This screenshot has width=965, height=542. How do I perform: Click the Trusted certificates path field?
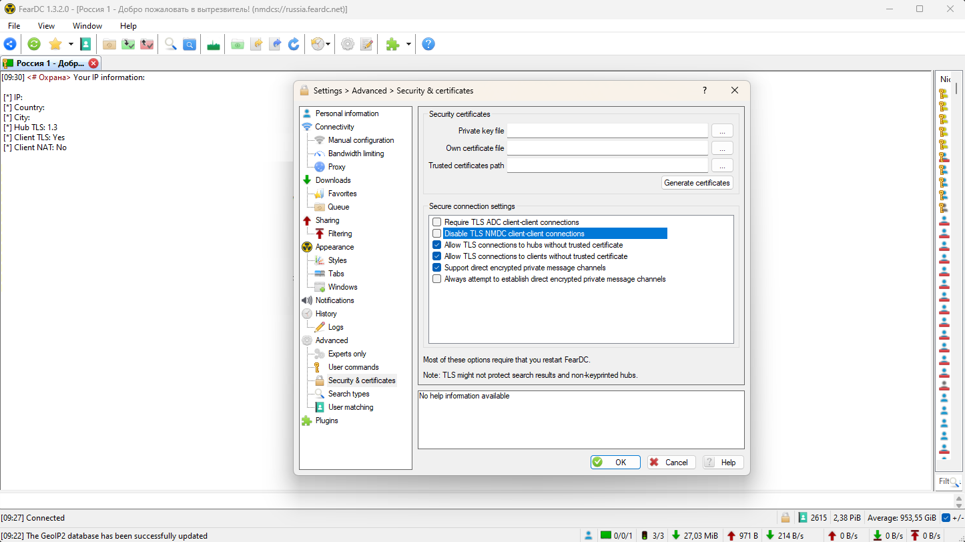tap(607, 166)
